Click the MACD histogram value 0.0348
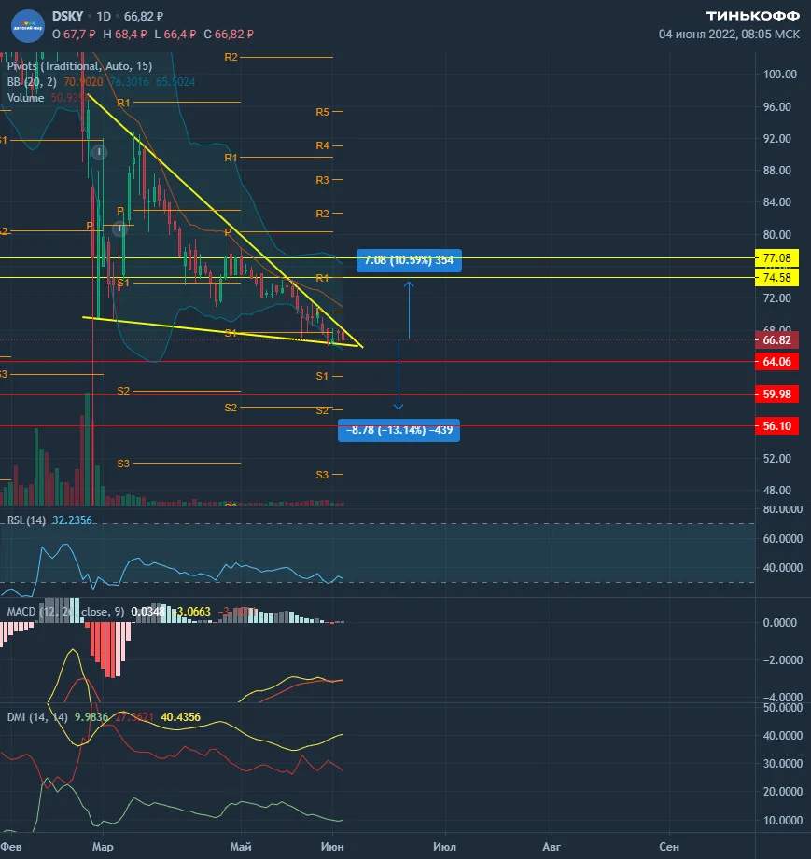The image size is (811, 859). (147, 612)
